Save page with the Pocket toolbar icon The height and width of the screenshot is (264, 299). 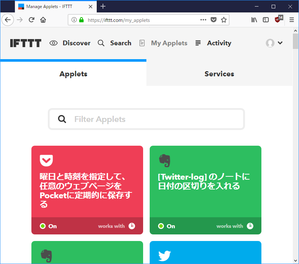click(214, 20)
